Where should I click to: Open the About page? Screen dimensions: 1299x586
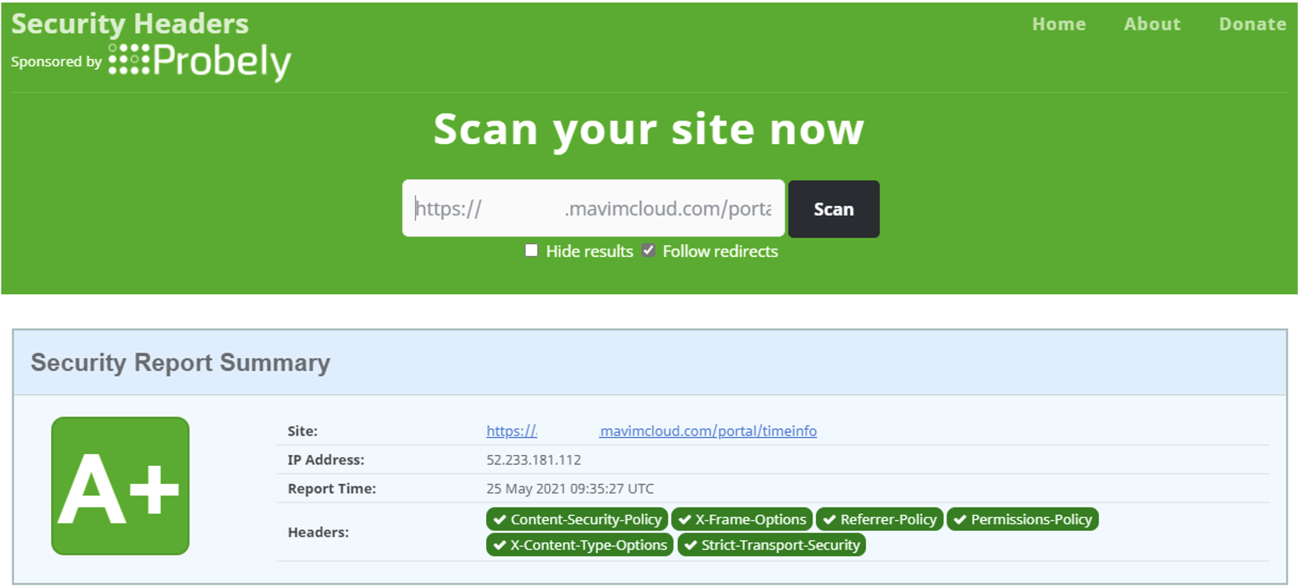point(1152,24)
